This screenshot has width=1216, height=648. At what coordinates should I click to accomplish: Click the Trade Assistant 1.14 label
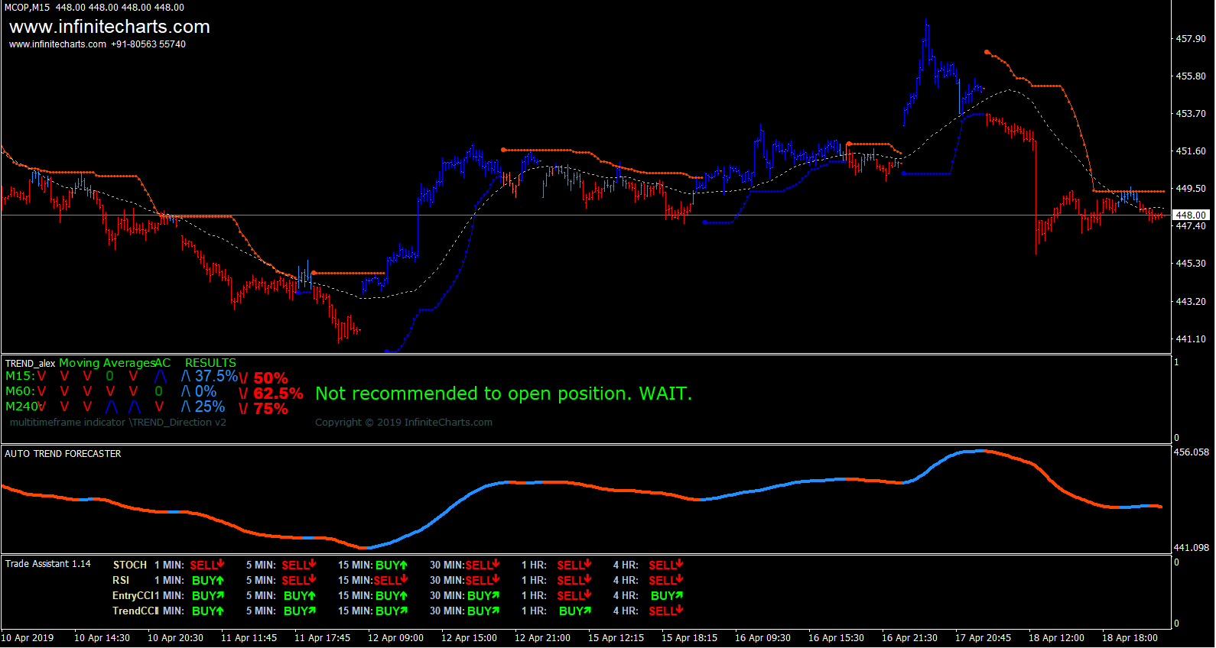(x=47, y=564)
